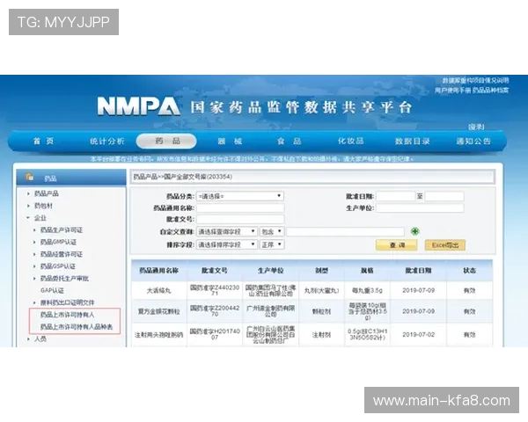Expand the 药品GSP认证 arrow
This screenshot has height=422, width=528.
(34, 266)
